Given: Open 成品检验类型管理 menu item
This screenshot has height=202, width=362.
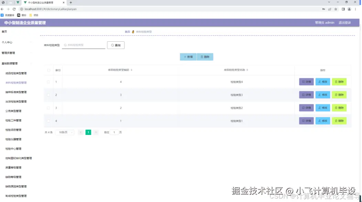Looking at the screenshot, I should pos(16,73).
